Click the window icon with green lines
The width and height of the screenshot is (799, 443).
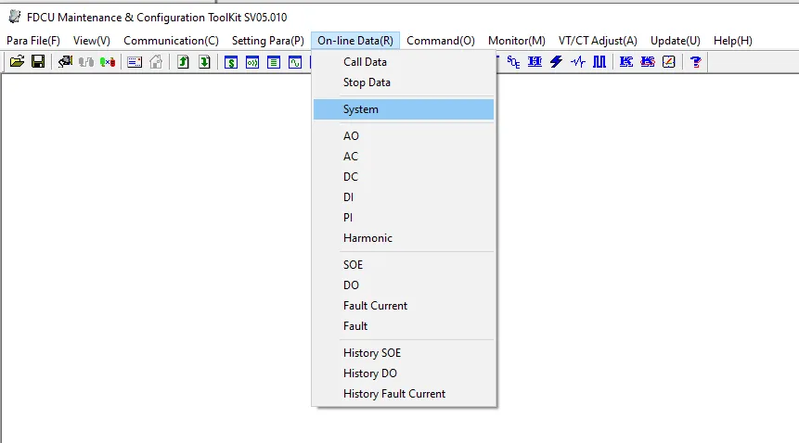click(274, 62)
